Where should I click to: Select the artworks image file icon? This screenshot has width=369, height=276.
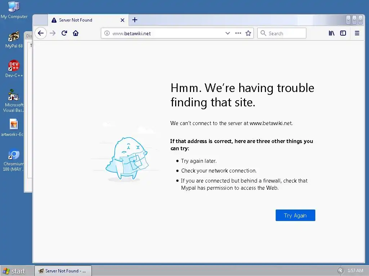(x=13, y=128)
